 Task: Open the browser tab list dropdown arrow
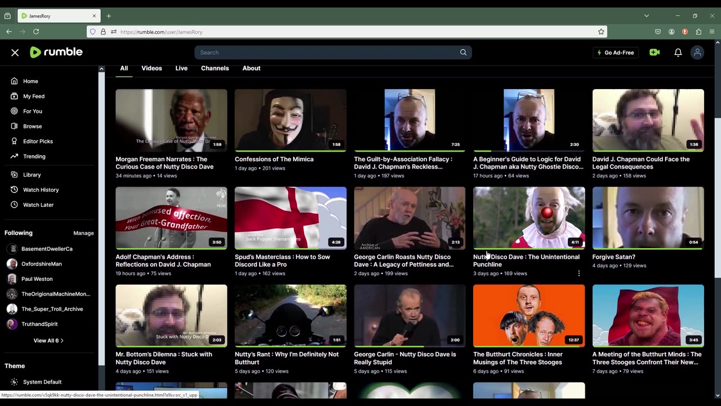point(647,16)
